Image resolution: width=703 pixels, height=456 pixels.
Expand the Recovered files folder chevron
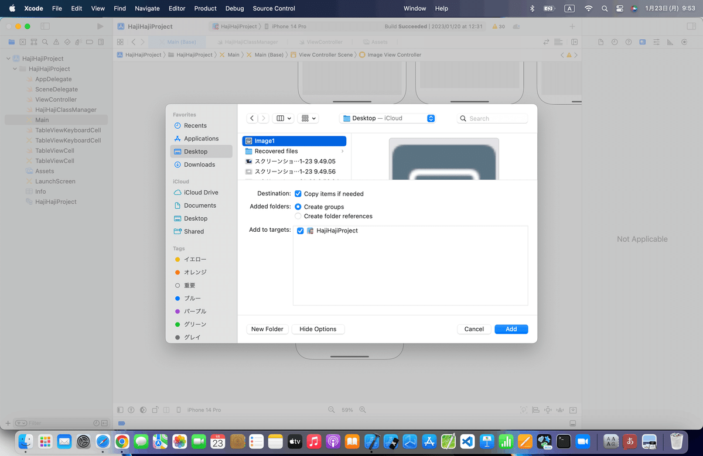[x=342, y=151]
